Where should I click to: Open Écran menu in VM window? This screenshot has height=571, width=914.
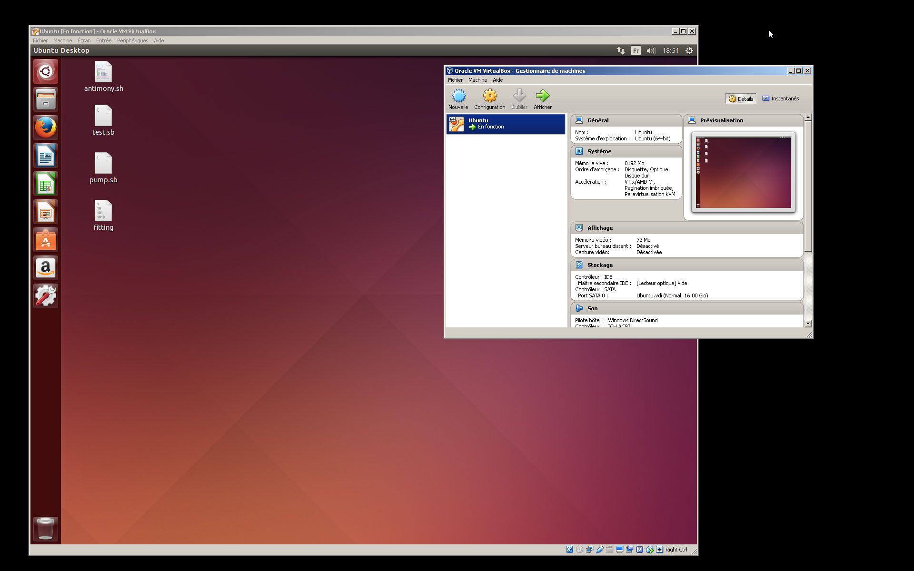[x=84, y=40]
